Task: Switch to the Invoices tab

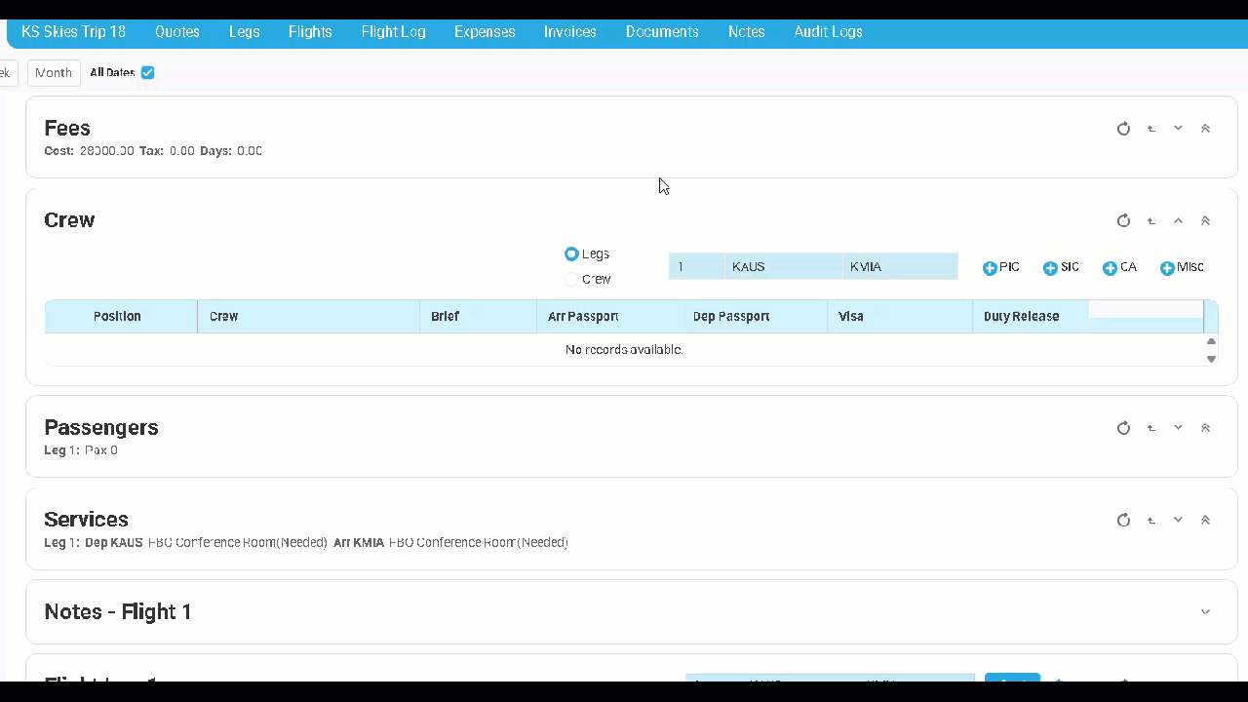Action: tap(569, 32)
